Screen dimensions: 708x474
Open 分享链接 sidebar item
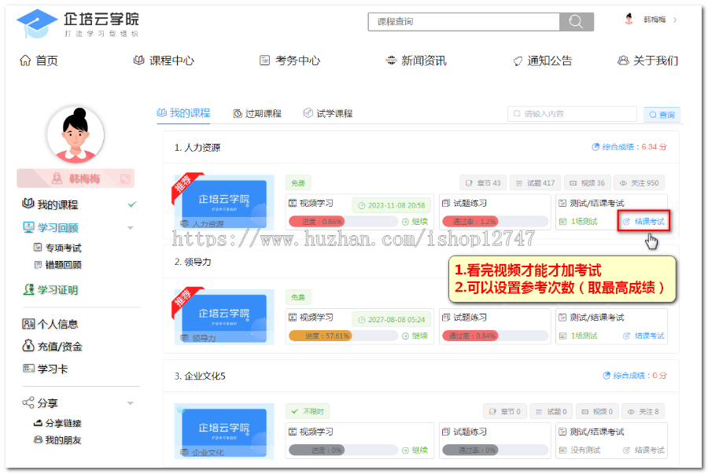57,423
